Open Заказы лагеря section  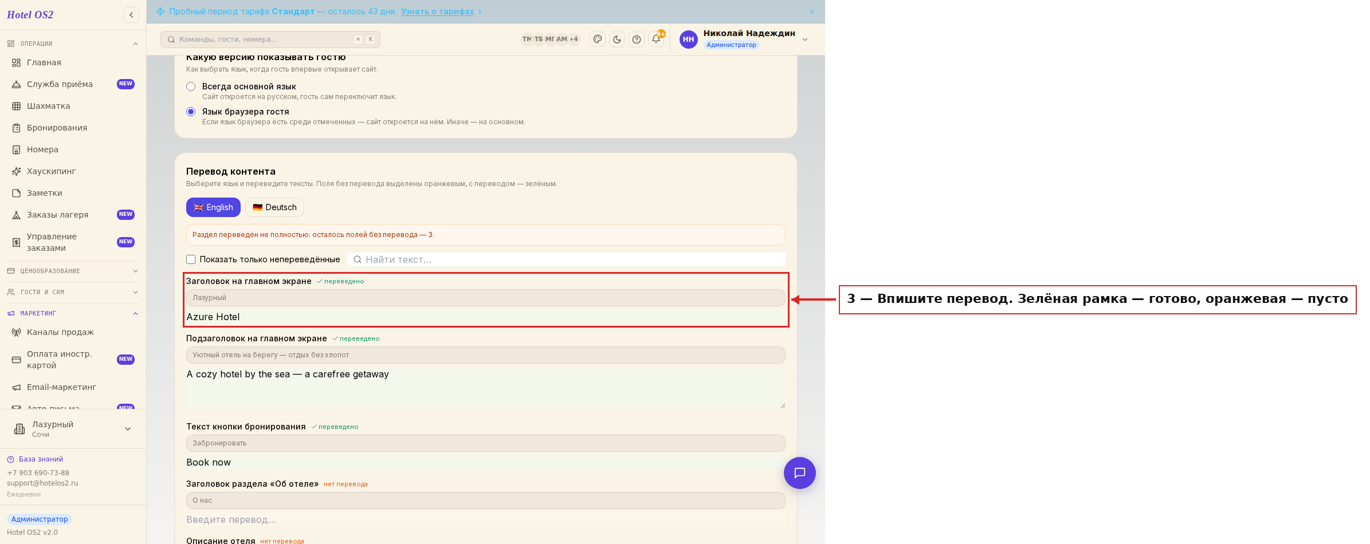pos(73,215)
